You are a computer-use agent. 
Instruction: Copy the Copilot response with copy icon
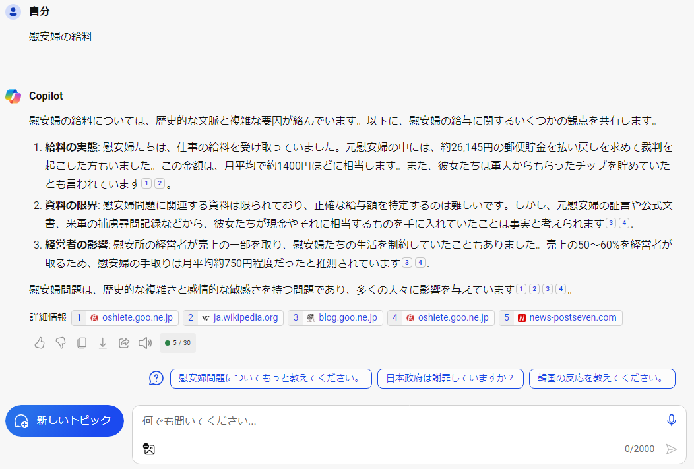[82, 343]
